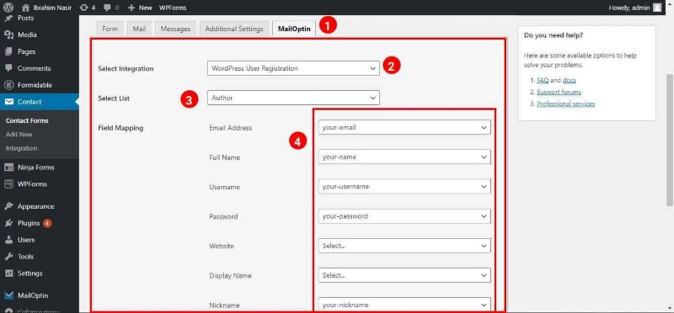Open the Nickname mapping dropdown
The height and width of the screenshot is (313, 674).
point(404,305)
